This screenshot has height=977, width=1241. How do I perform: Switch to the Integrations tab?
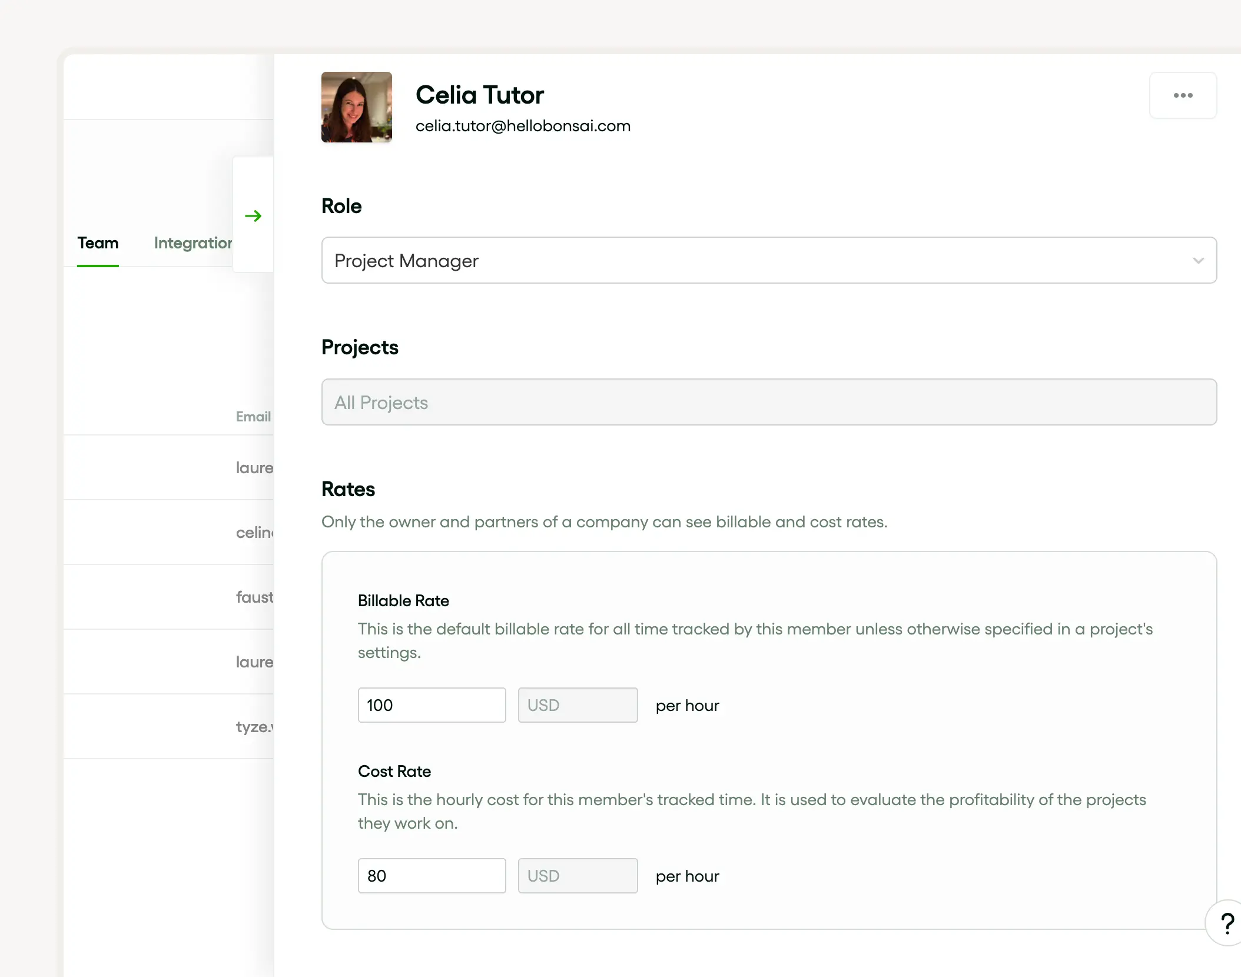[193, 243]
